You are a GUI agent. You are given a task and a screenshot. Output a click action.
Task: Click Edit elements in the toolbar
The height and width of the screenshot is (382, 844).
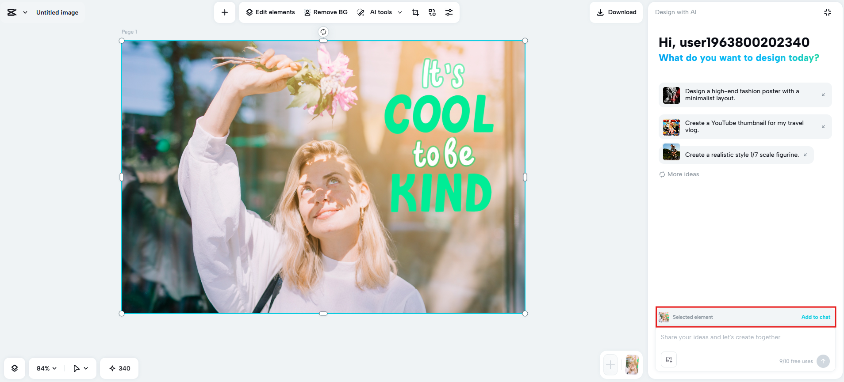tap(270, 12)
